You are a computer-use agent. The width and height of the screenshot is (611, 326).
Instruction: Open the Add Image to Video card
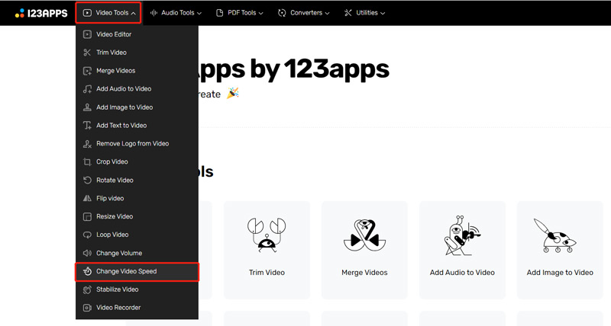click(x=560, y=250)
